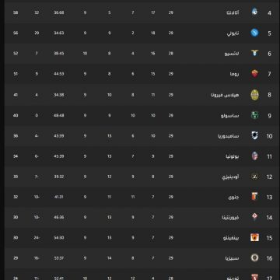
Task: Select the Sassuolo green crest
Action: pos(254,115)
